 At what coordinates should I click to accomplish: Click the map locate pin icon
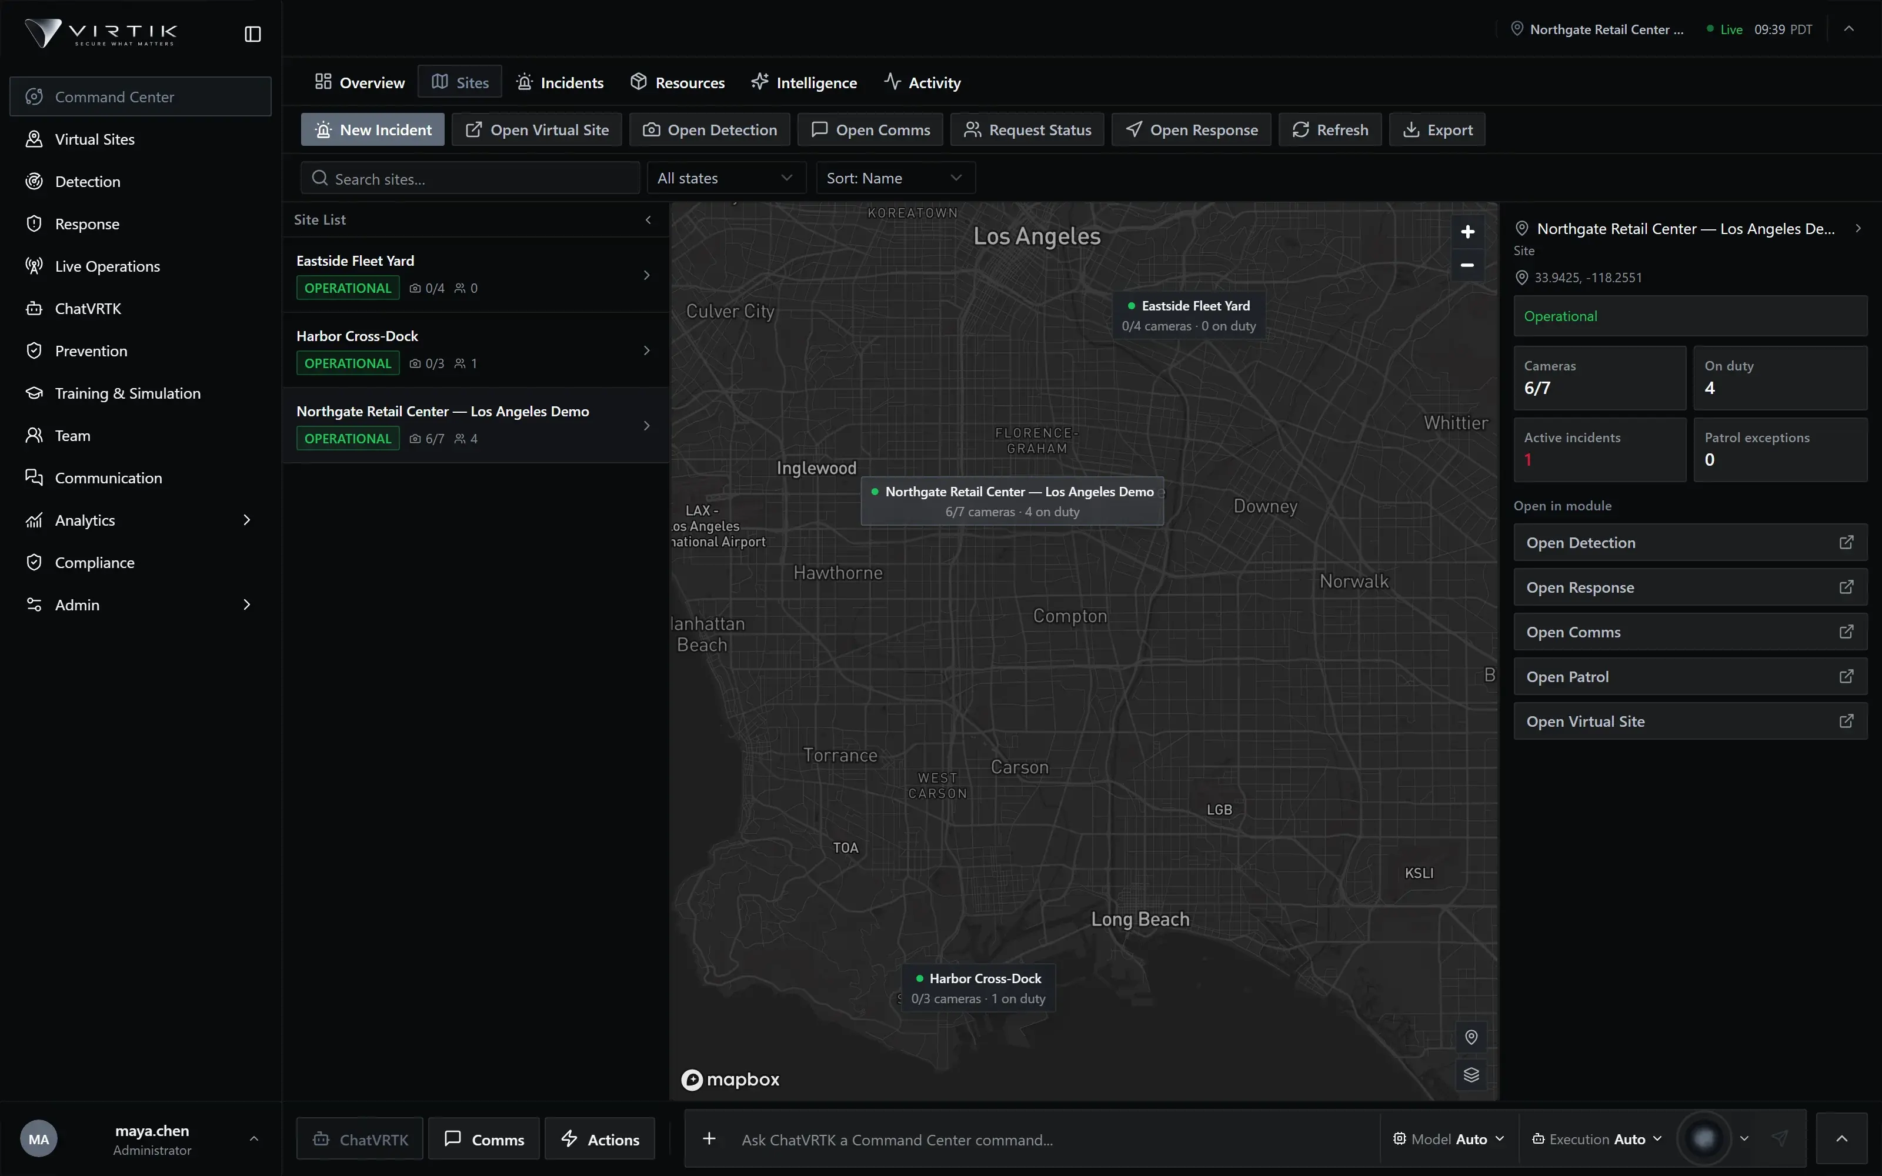(1470, 1037)
